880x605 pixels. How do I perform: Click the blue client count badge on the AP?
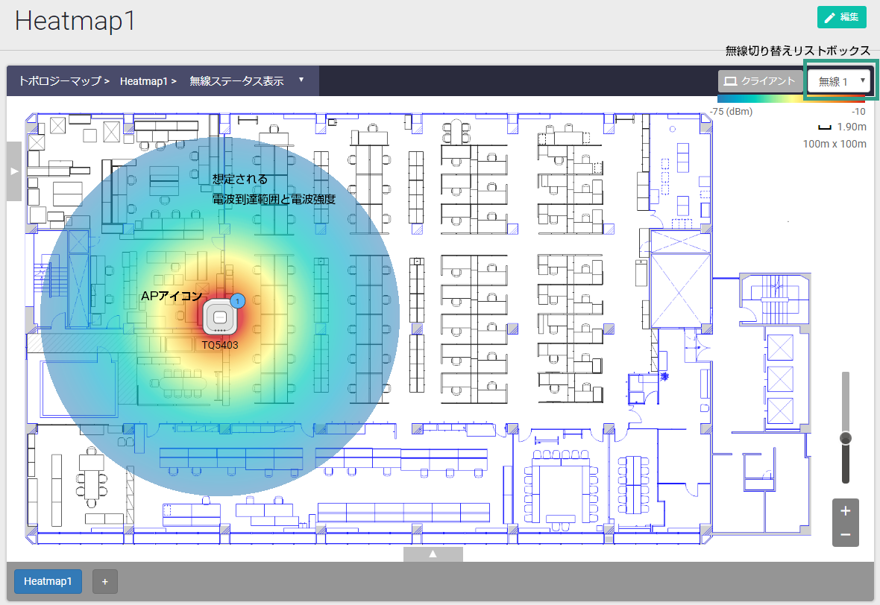(x=237, y=301)
